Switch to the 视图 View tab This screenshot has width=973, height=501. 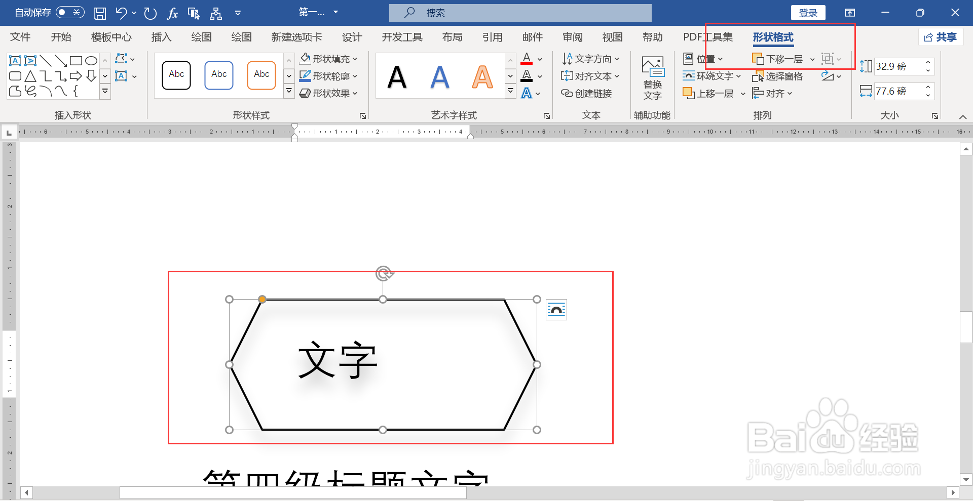[612, 37]
